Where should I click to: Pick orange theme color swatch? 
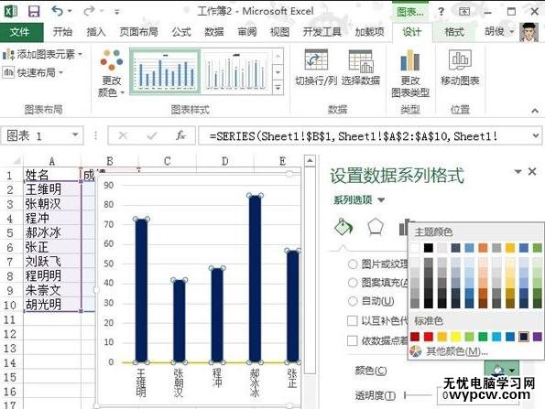click(x=483, y=248)
